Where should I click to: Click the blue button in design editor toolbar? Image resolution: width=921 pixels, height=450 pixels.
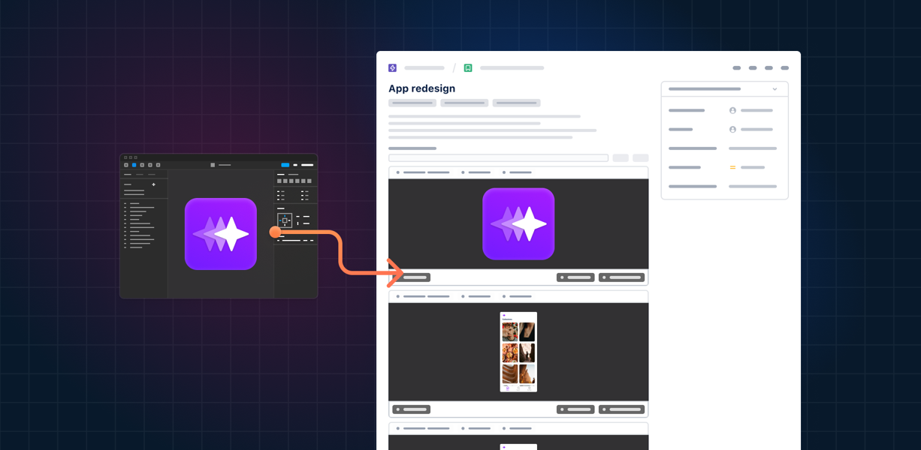[285, 165]
